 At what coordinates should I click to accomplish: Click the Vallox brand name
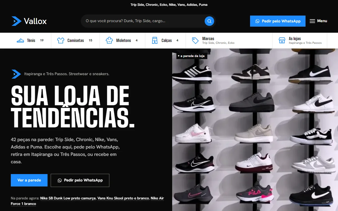(x=35, y=21)
